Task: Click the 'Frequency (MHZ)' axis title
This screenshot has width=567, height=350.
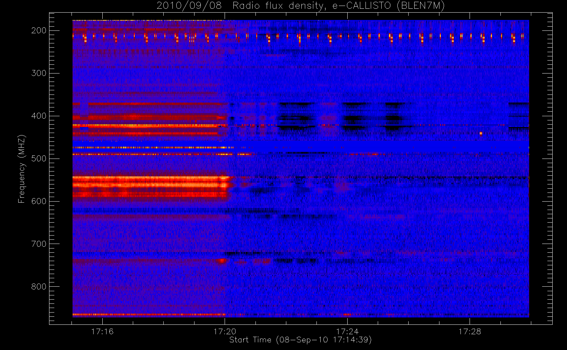Action: point(22,169)
